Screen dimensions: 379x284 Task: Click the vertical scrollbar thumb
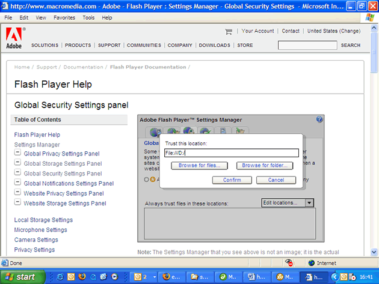(x=374, y=52)
